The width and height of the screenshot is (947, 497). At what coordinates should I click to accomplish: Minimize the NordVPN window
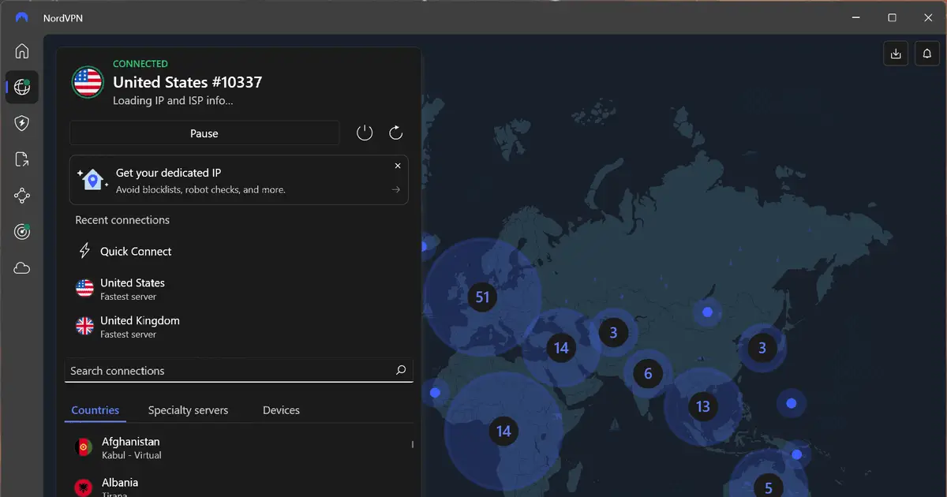[856, 17]
